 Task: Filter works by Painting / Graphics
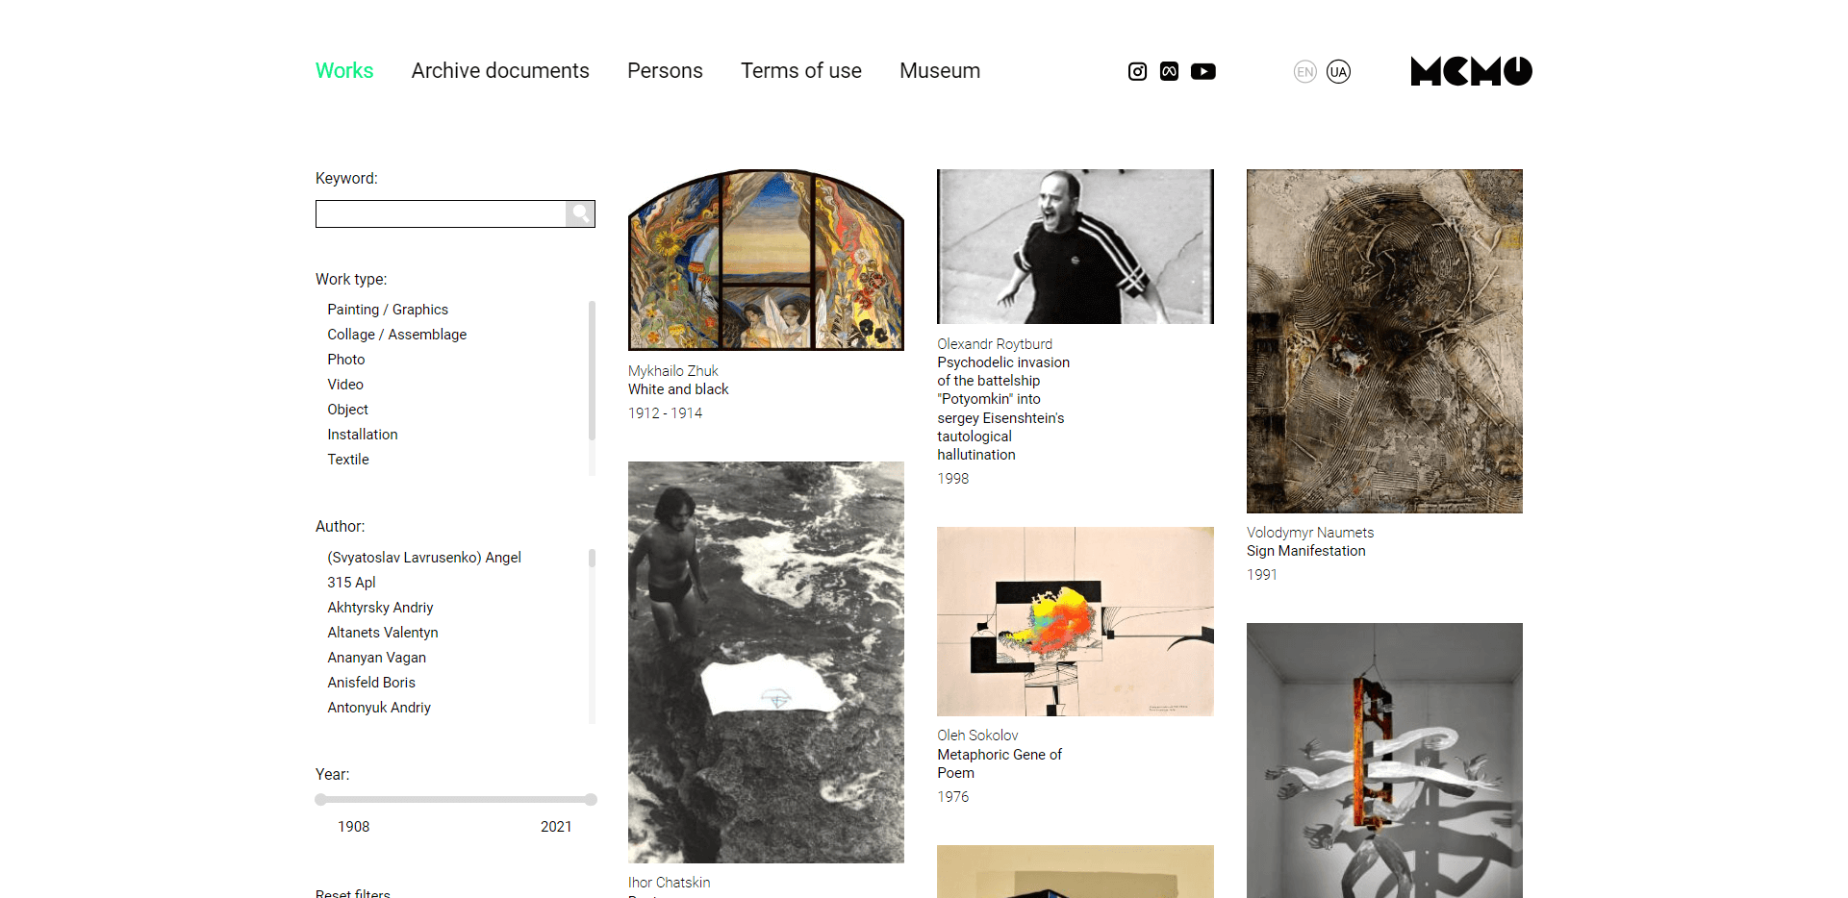388,310
